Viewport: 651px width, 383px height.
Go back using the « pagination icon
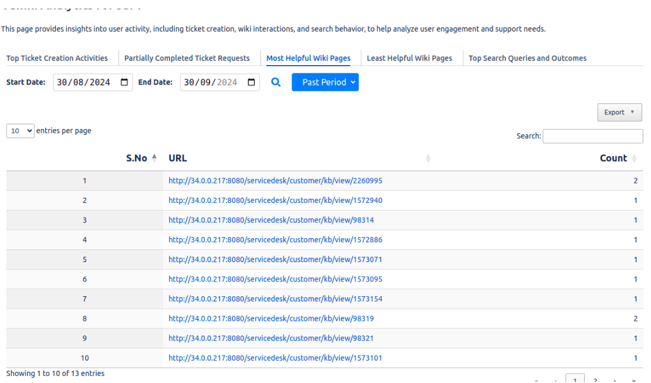point(535,380)
